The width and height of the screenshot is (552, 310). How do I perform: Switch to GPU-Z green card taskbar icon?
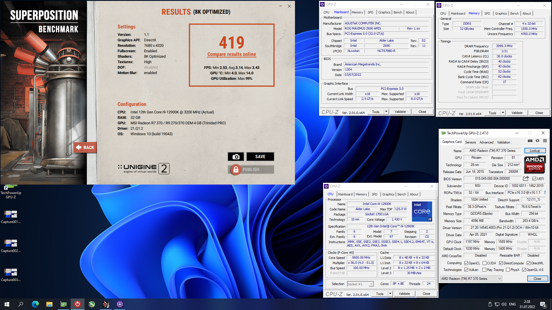[64, 304]
